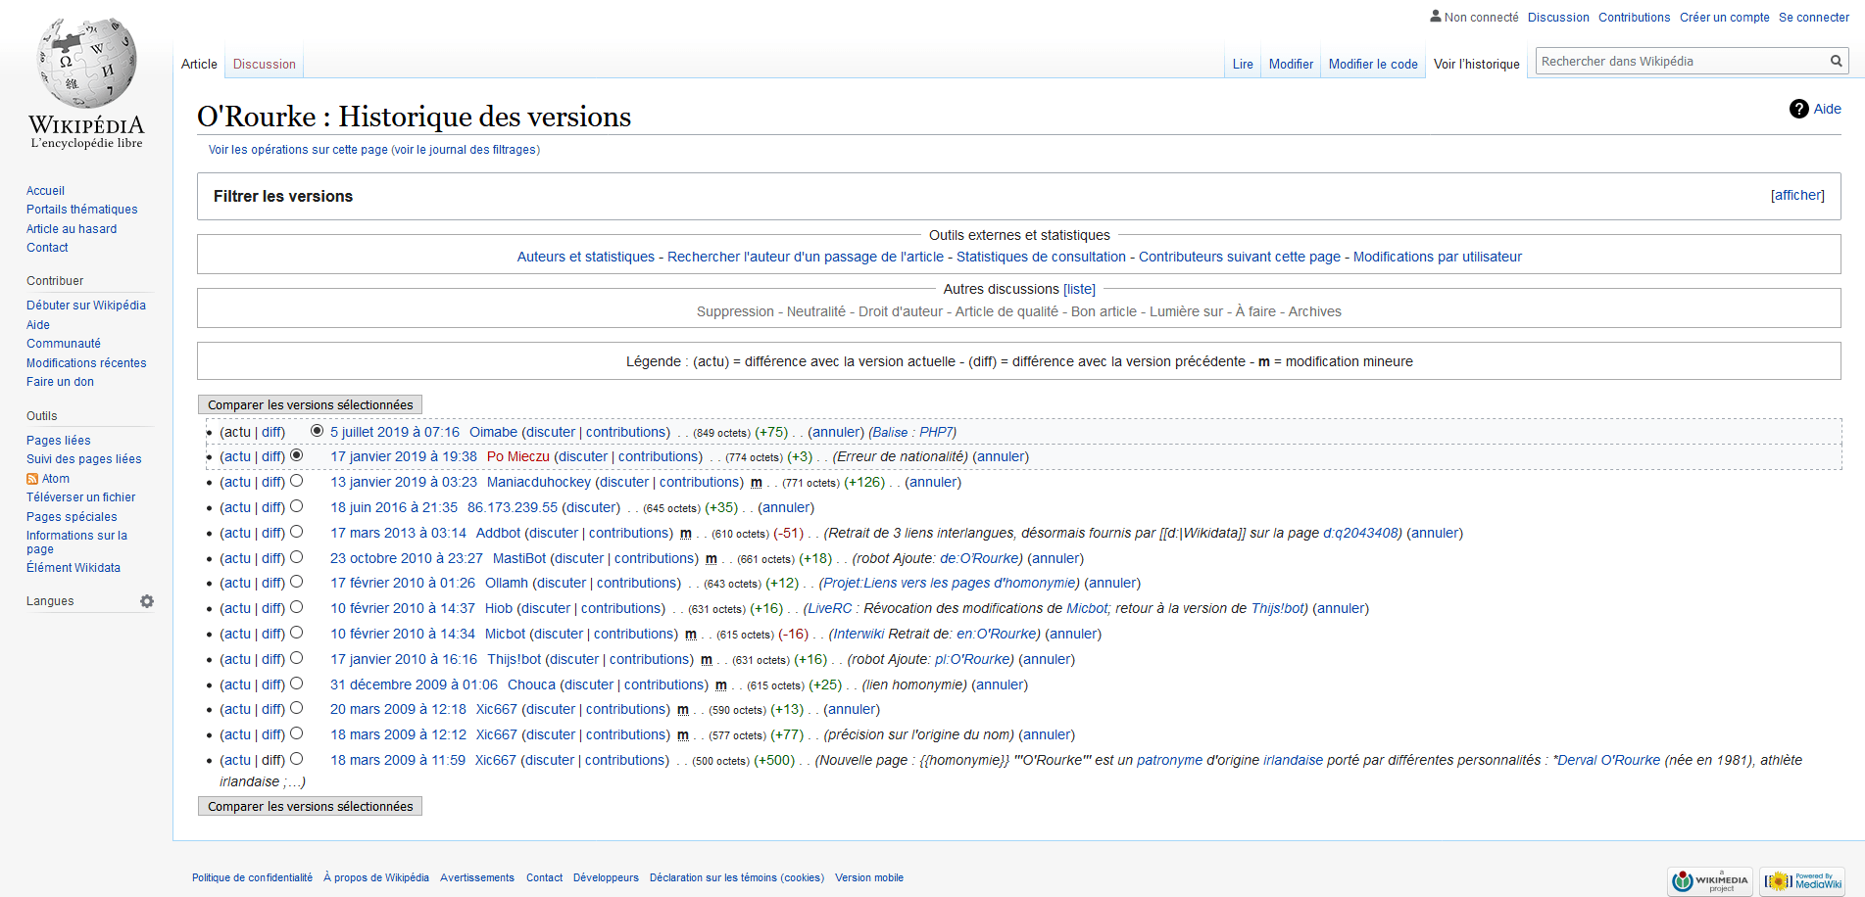Open the Article au hasard sidebar link
The image size is (1865, 897).
pyautogui.click(x=72, y=229)
